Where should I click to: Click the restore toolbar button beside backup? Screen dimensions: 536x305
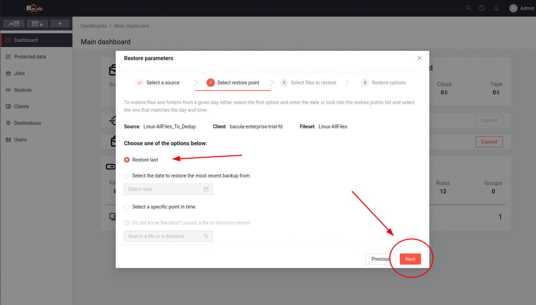[37, 24]
